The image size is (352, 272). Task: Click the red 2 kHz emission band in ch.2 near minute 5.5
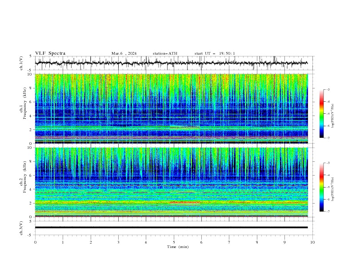[x=185, y=202]
